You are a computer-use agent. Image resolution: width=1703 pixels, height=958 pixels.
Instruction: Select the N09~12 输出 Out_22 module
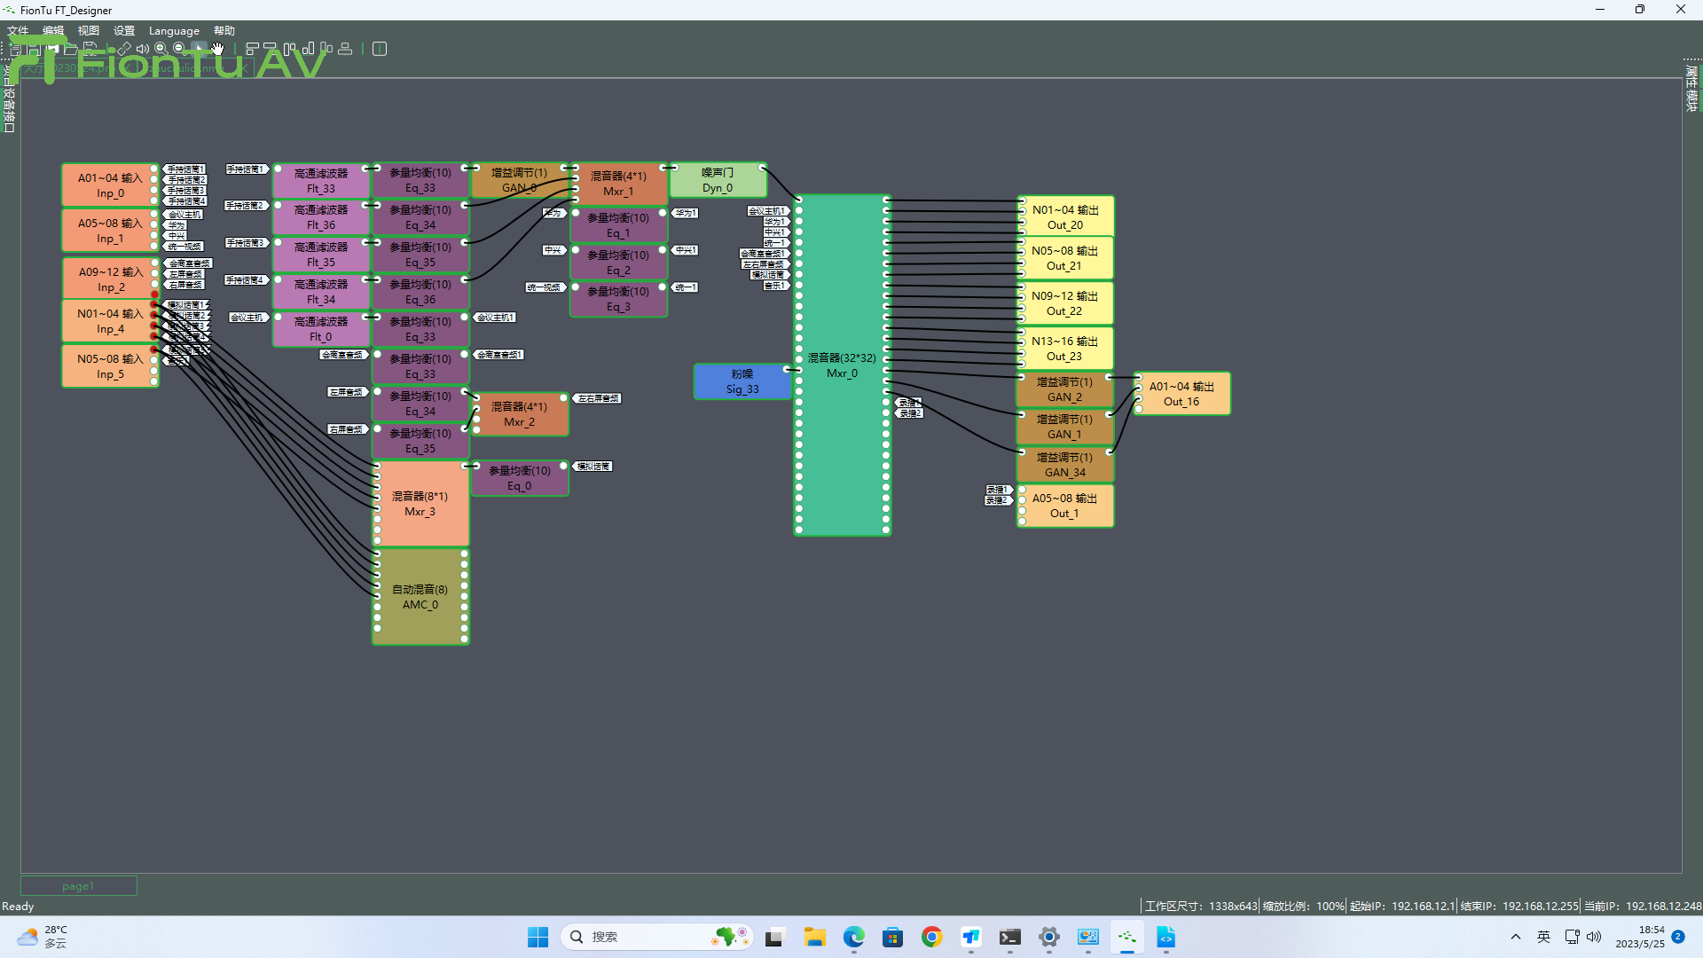[1065, 303]
